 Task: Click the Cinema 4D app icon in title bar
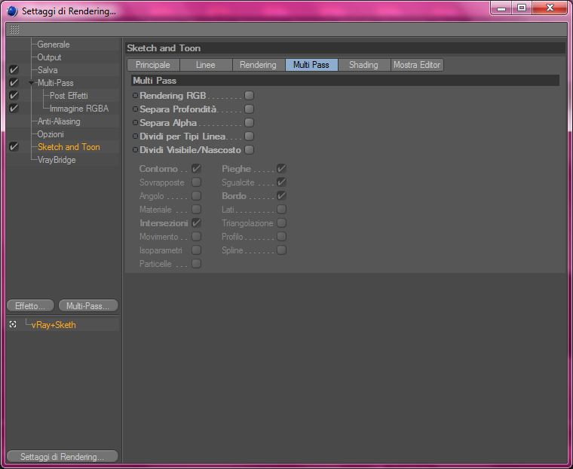click(12, 11)
